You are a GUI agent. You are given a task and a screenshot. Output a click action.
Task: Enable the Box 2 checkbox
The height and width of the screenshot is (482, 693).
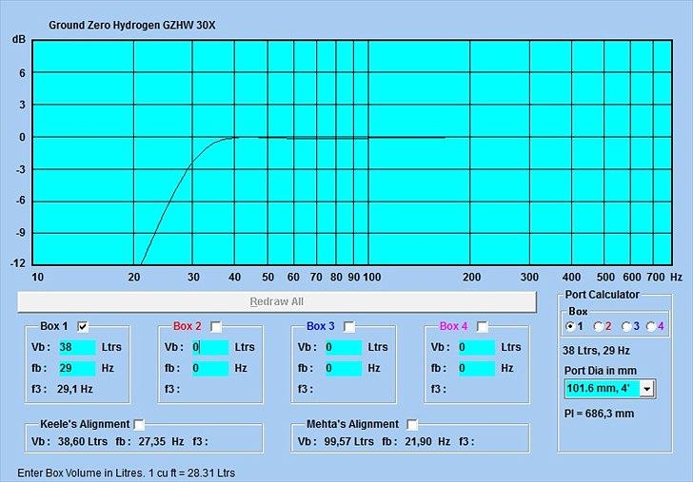216,326
